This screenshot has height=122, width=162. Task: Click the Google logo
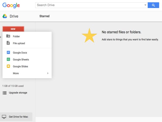[11, 5]
